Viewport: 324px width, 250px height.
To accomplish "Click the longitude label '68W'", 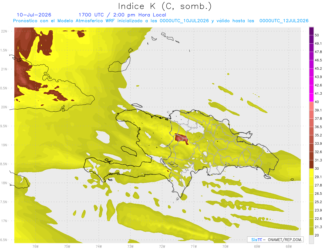I will pos(289,246).
